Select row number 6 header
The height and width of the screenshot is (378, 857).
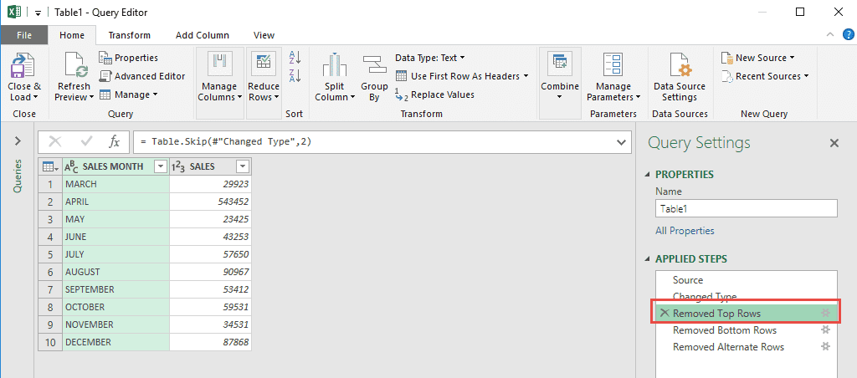click(x=50, y=272)
